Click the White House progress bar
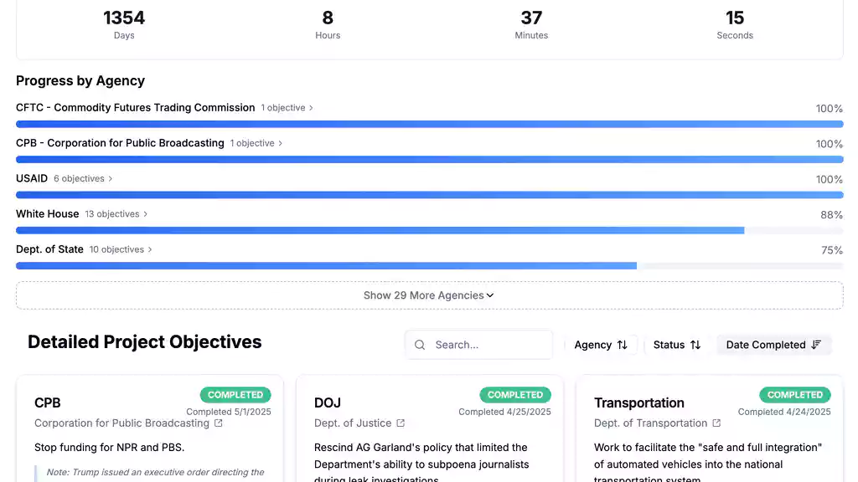This screenshot has width=858, height=482. click(x=430, y=231)
